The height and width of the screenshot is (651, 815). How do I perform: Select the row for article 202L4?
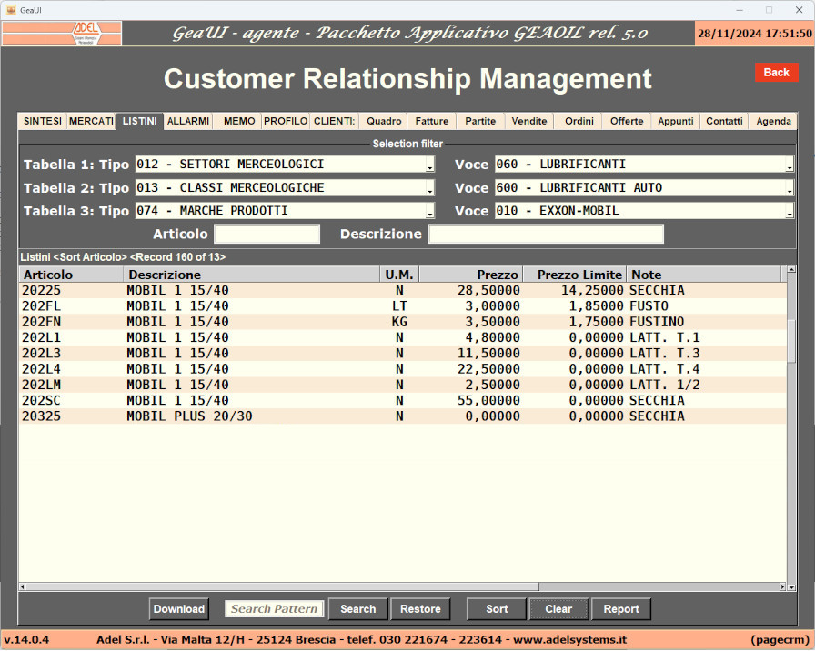tap(403, 369)
